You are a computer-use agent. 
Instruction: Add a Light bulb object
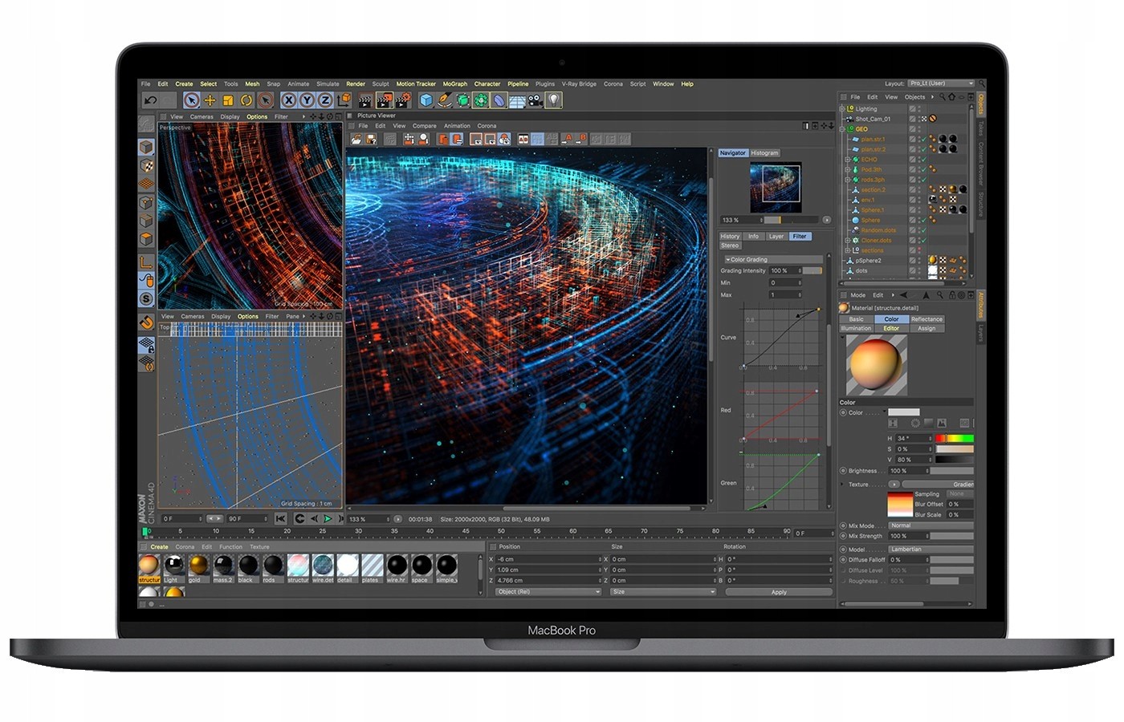click(554, 100)
